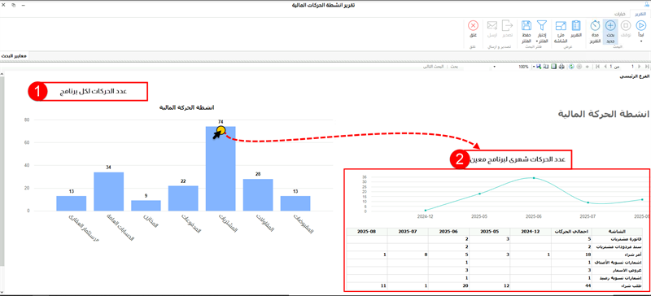
Task: Expand the dropdown arrow under Start button
Action: 641,41
